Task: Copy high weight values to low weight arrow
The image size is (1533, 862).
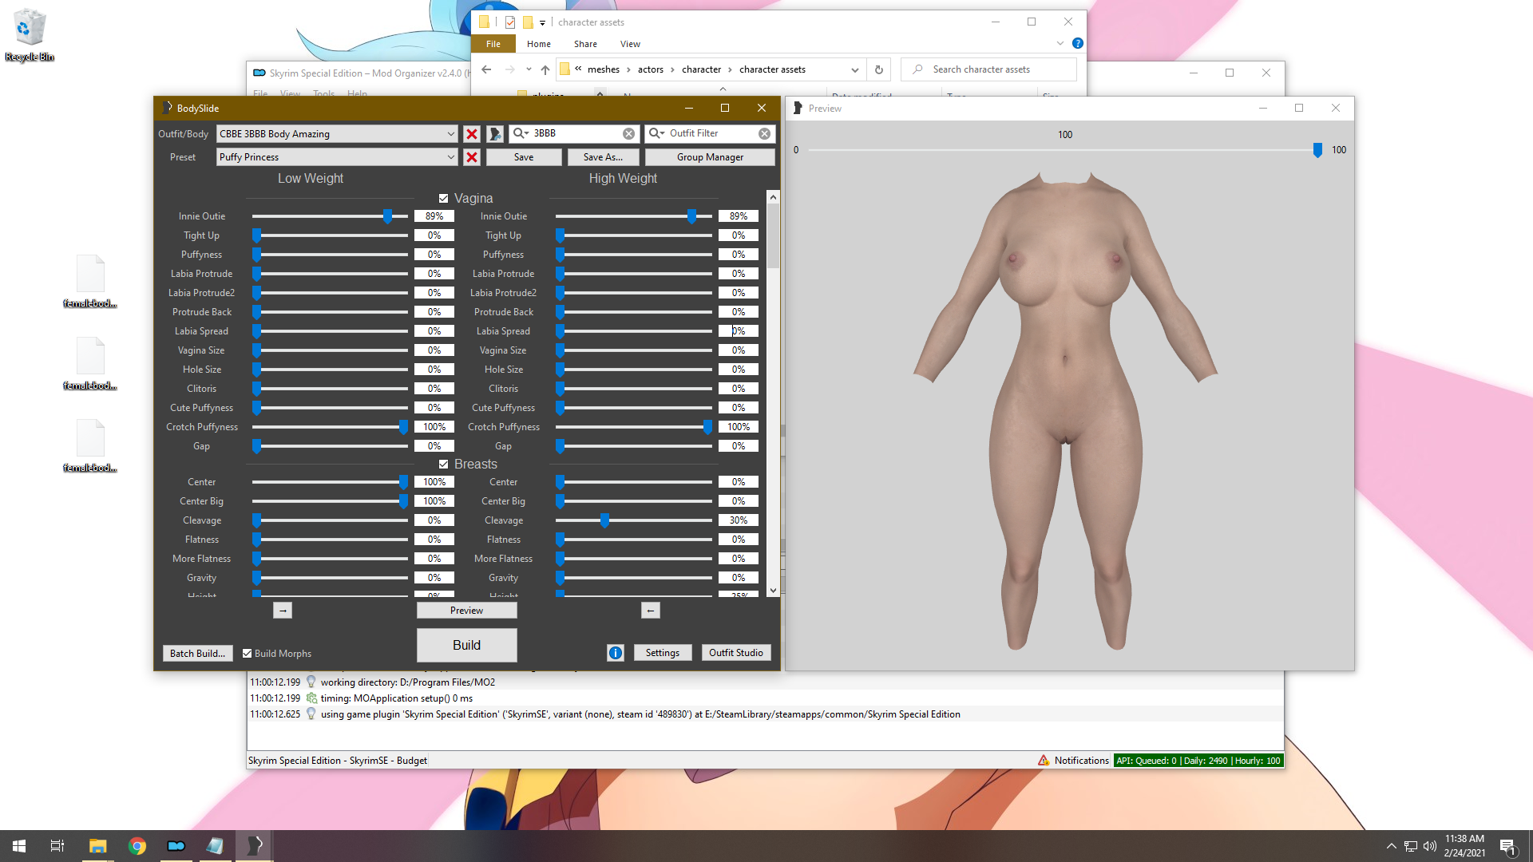Action: tap(651, 611)
